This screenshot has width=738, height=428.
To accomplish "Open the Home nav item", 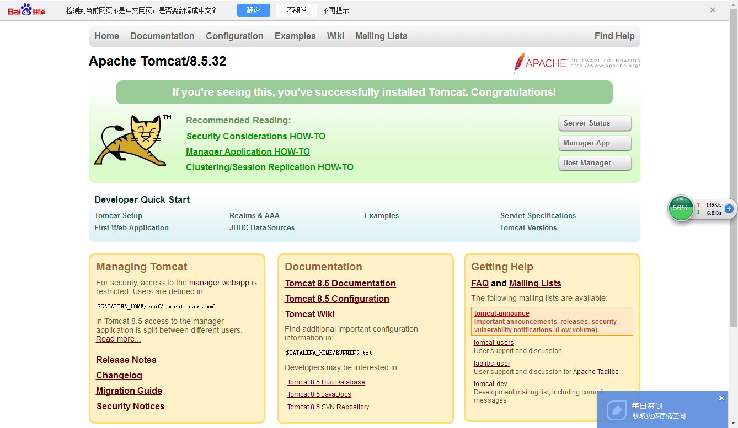I will click(x=106, y=36).
